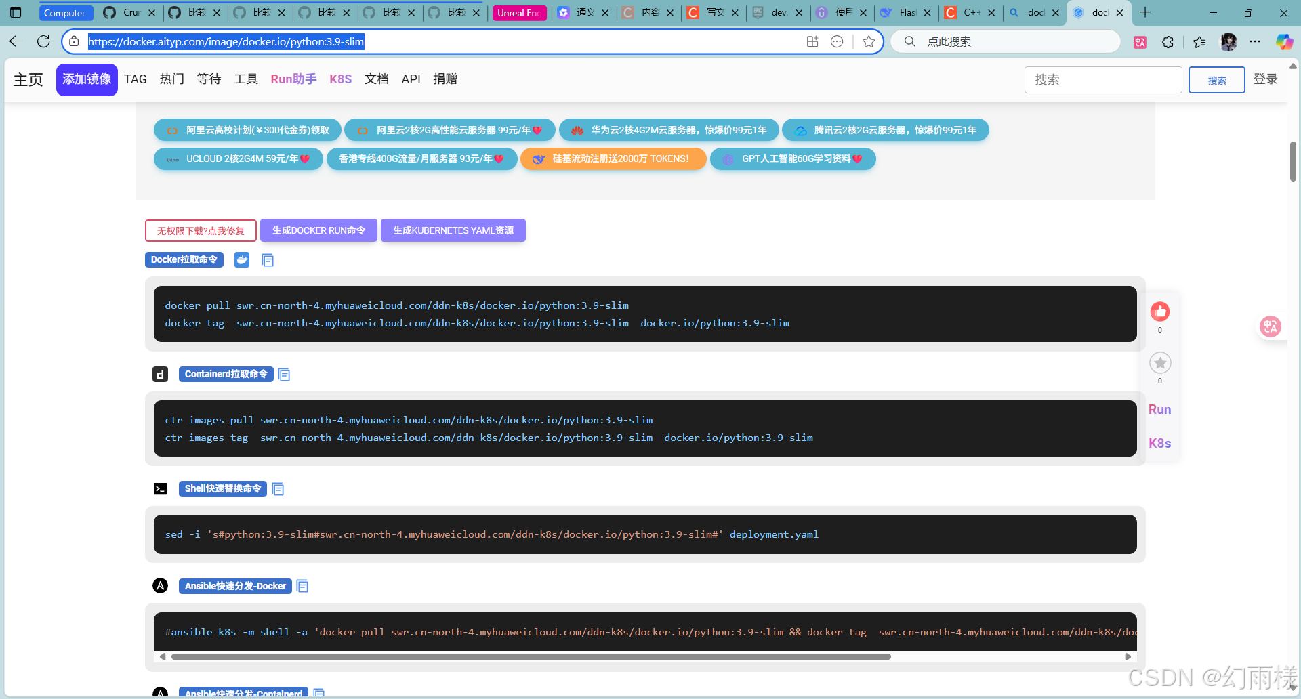1301x699 pixels.
Task: Click the thumbs-up like icon
Action: (x=1160, y=312)
